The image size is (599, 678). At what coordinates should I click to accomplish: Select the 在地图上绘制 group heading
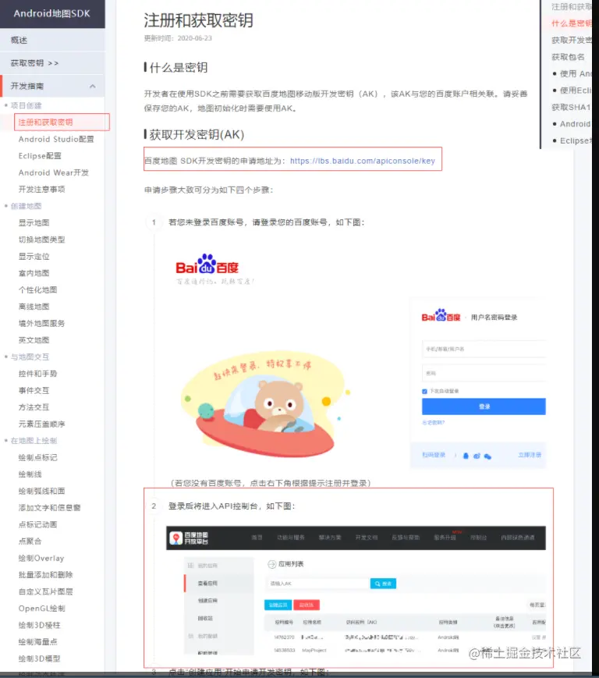pos(34,441)
